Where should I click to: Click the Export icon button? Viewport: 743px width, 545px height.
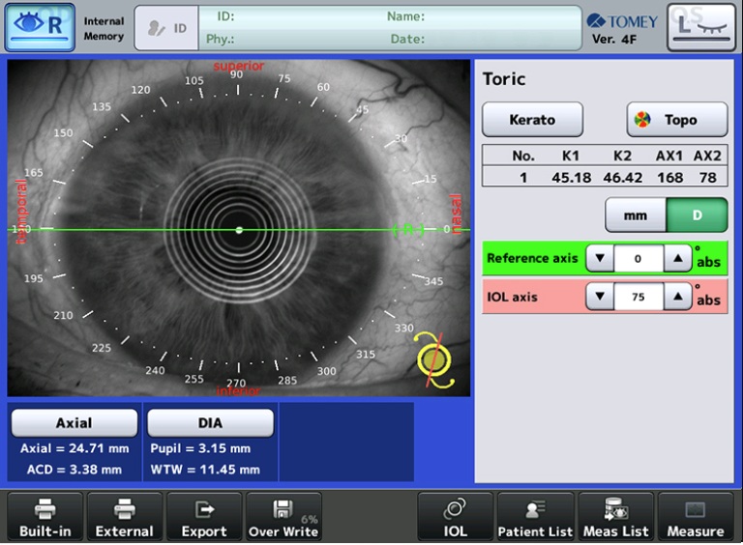point(204,517)
